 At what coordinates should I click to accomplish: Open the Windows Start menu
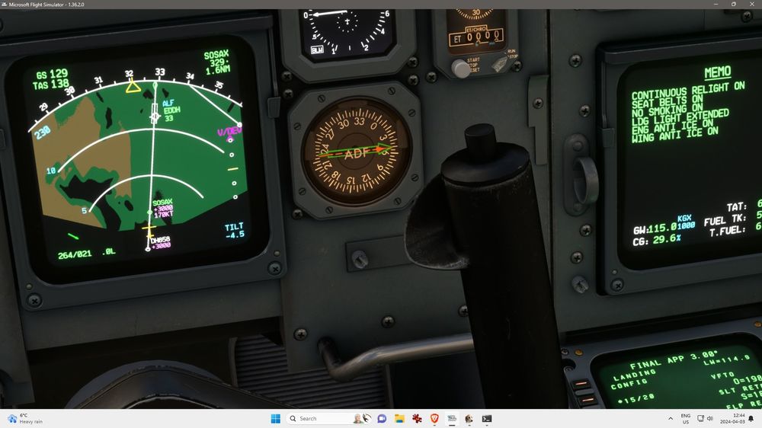(275, 418)
